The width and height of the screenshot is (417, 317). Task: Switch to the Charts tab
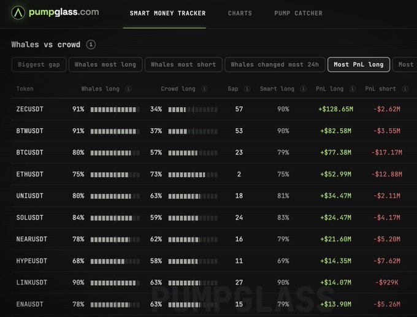(240, 13)
